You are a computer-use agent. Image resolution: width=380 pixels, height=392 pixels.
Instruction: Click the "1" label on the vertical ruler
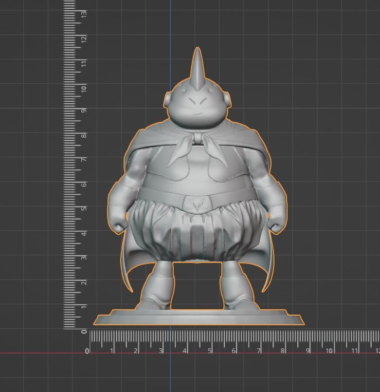(x=84, y=306)
